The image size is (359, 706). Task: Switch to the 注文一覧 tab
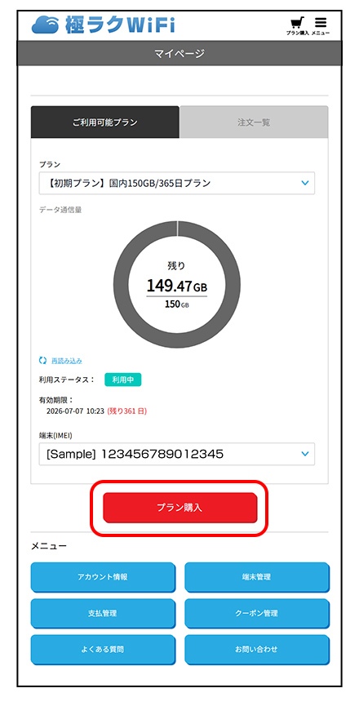coord(254,122)
